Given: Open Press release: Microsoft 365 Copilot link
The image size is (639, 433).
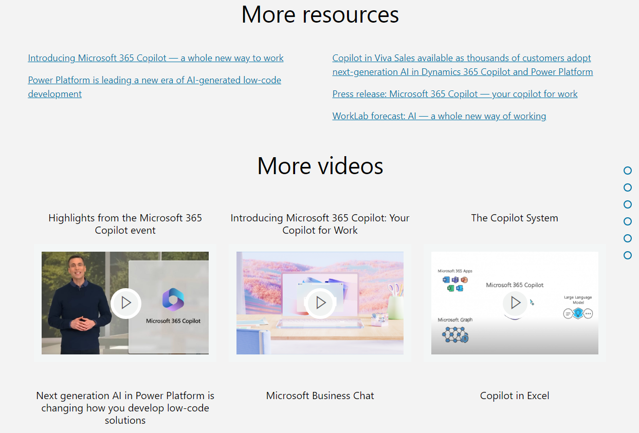Looking at the screenshot, I should pos(455,94).
